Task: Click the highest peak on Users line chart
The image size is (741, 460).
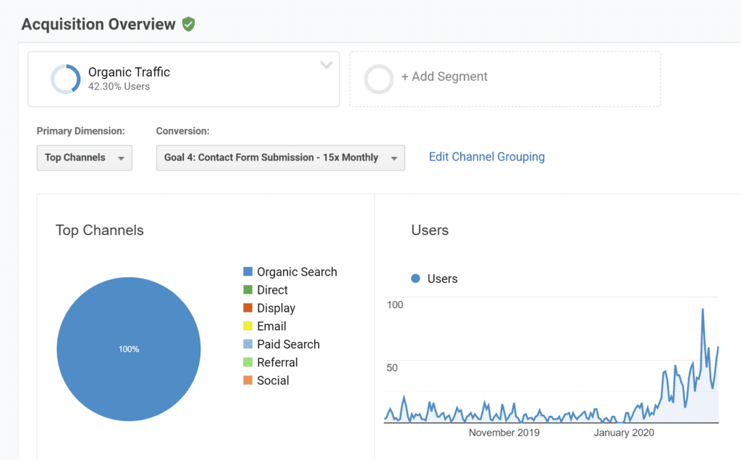Action: (x=703, y=310)
